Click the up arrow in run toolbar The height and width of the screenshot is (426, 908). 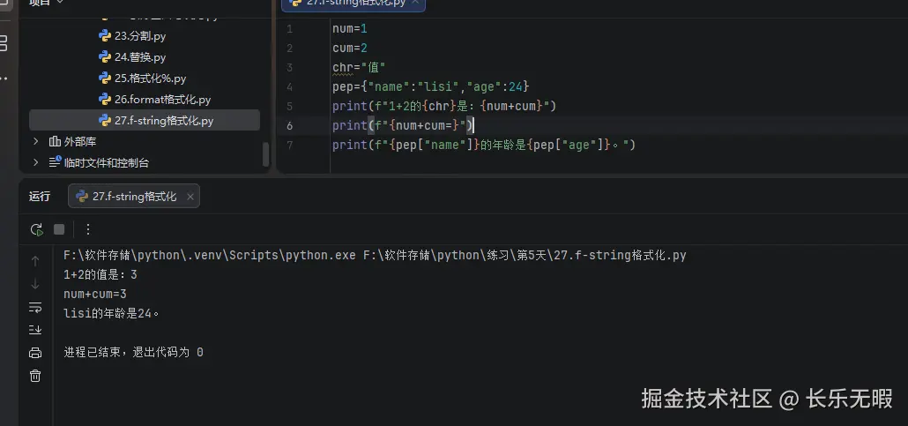[35, 261]
